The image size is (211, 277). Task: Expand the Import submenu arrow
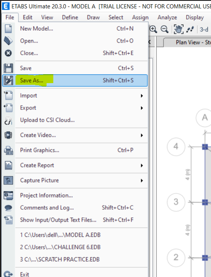coord(142,96)
